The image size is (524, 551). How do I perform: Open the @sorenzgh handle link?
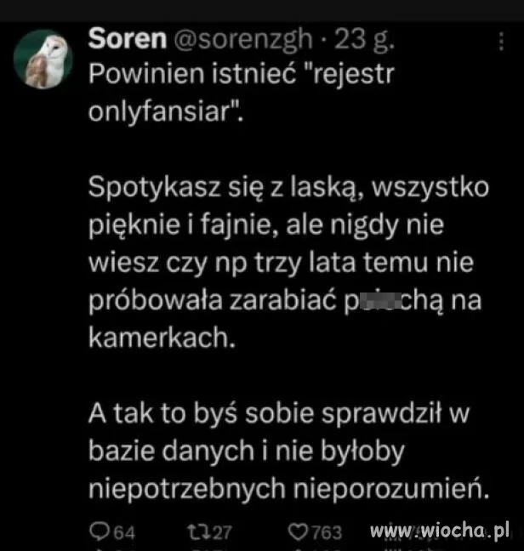tap(243, 39)
